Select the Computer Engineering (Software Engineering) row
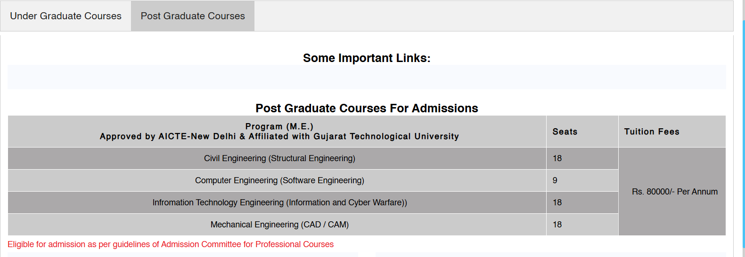This screenshot has height=257, width=745. [279, 180]
